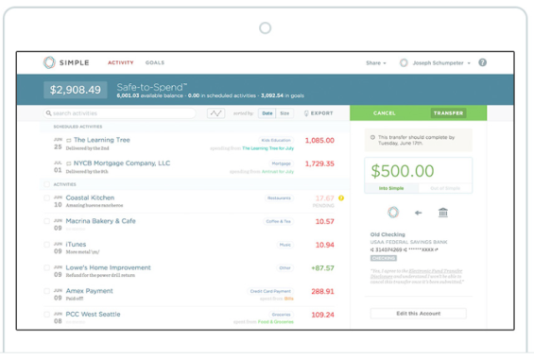
Task: Select the Activity tab
Action: [x=121, y=62]
